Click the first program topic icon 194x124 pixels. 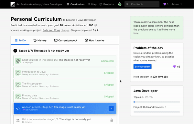[18, 85]
